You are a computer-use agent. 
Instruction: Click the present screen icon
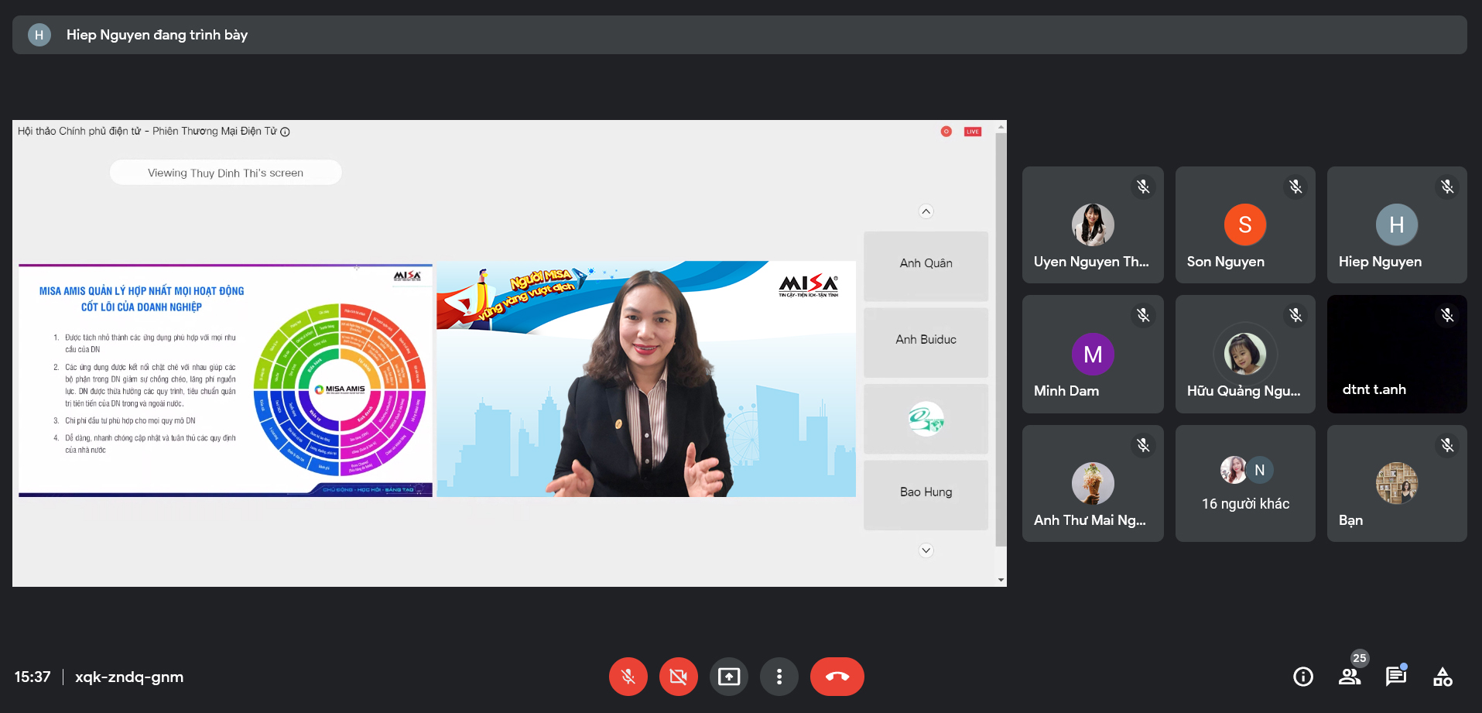729,677
